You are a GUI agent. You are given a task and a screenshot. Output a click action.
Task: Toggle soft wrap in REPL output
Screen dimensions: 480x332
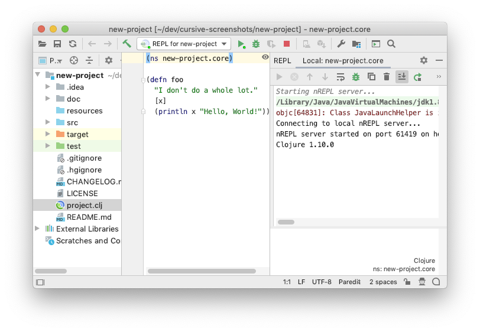tap(340, 77)
